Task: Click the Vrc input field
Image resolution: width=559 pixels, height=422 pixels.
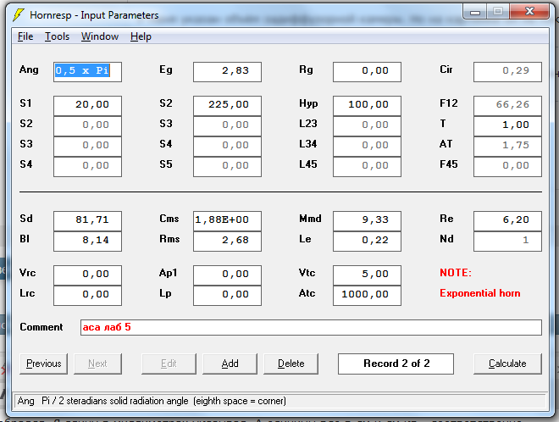Action: (88, 275)
